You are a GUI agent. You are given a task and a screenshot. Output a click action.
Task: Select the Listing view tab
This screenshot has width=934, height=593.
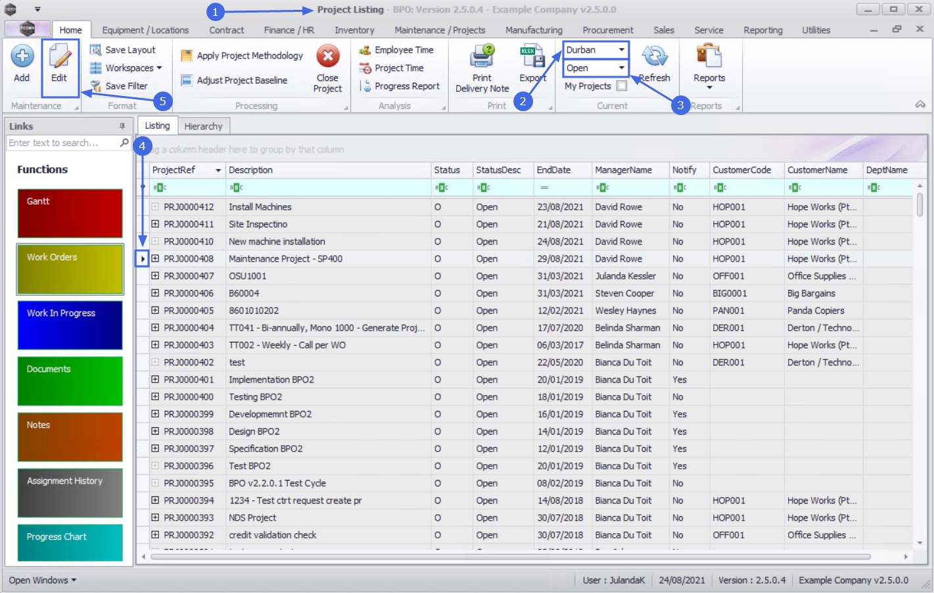pos(157,126)
